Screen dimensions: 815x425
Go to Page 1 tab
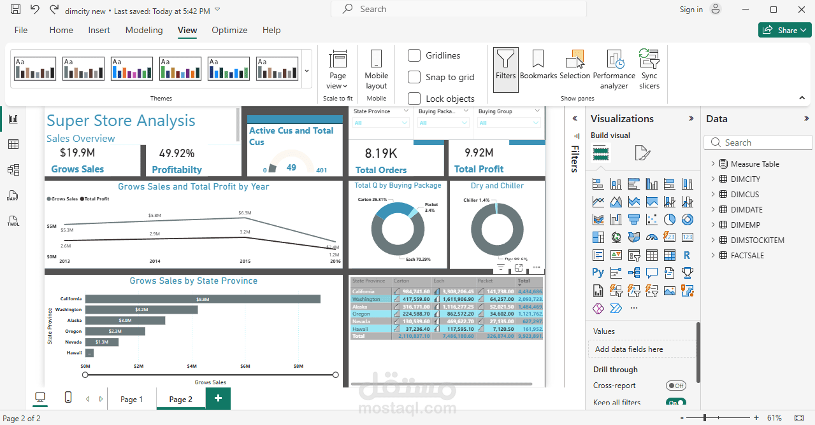pyautogui.click(x=132, y=399)
